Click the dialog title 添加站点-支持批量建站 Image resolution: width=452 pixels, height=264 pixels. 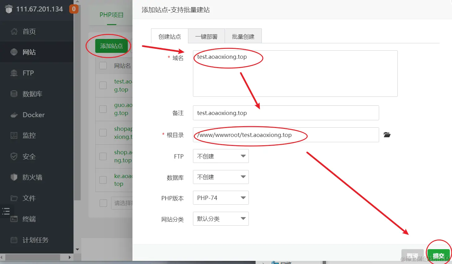[176, 10]
